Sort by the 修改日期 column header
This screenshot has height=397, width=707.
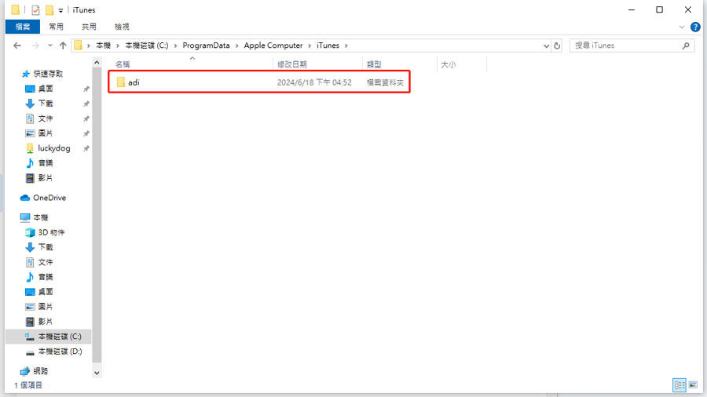point(292,64)
